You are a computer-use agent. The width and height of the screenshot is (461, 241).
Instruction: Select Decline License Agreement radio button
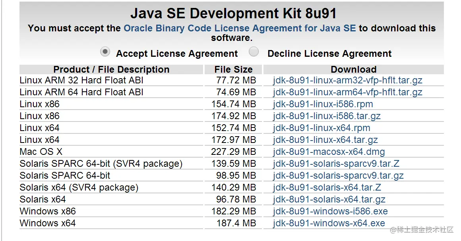click(x=254, y=52)
